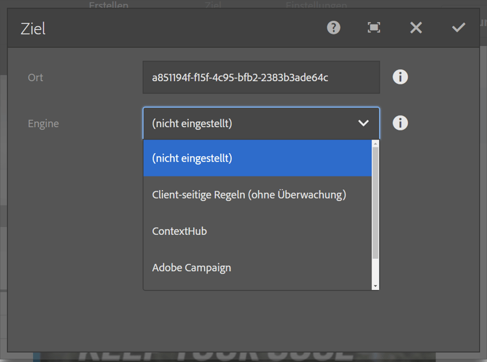Click the Ort text input field
The width and height of the screenshot is (487, 362).
tap(261, 77)
